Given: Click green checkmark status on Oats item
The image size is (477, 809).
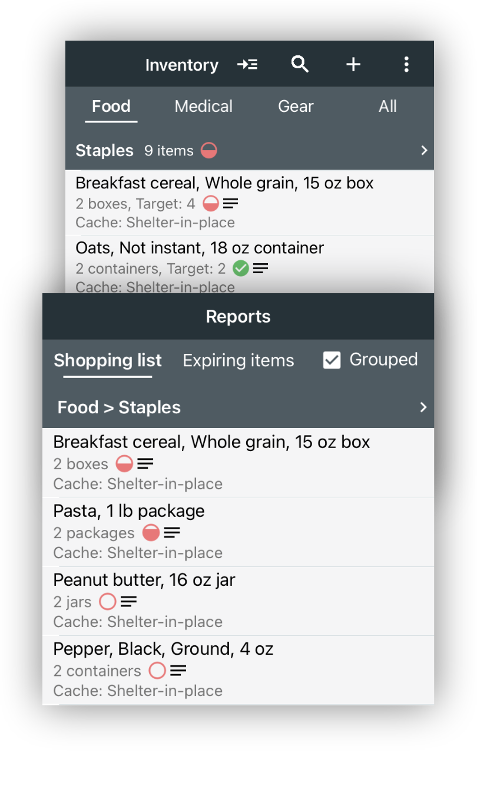Looking at the screenshot, I should tap(240, 268).
